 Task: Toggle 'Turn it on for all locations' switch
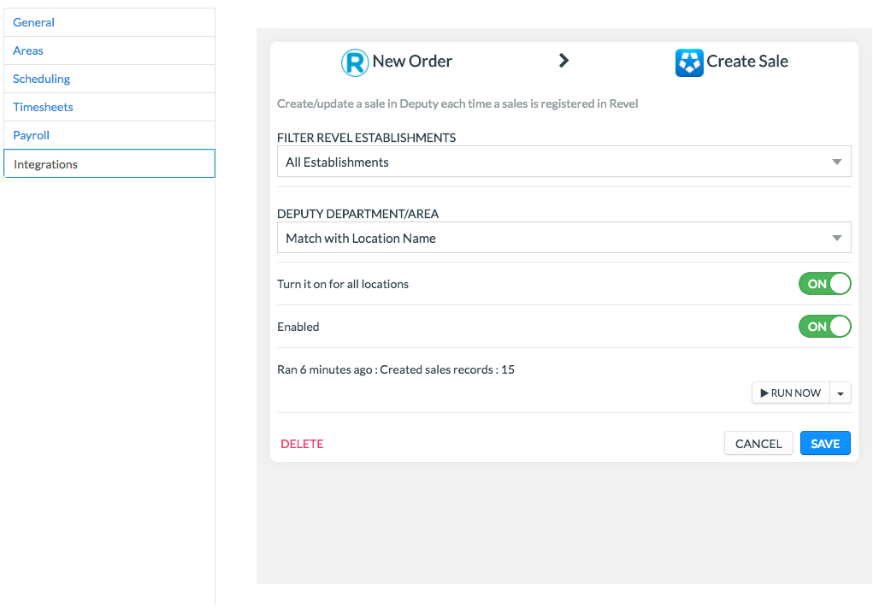pyautogui.click(x=824, y=283)
